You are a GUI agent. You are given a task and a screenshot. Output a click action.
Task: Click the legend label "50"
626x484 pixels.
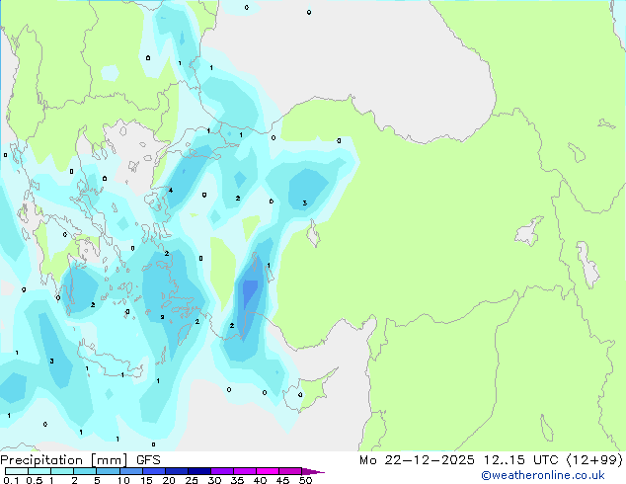(305, 480)
